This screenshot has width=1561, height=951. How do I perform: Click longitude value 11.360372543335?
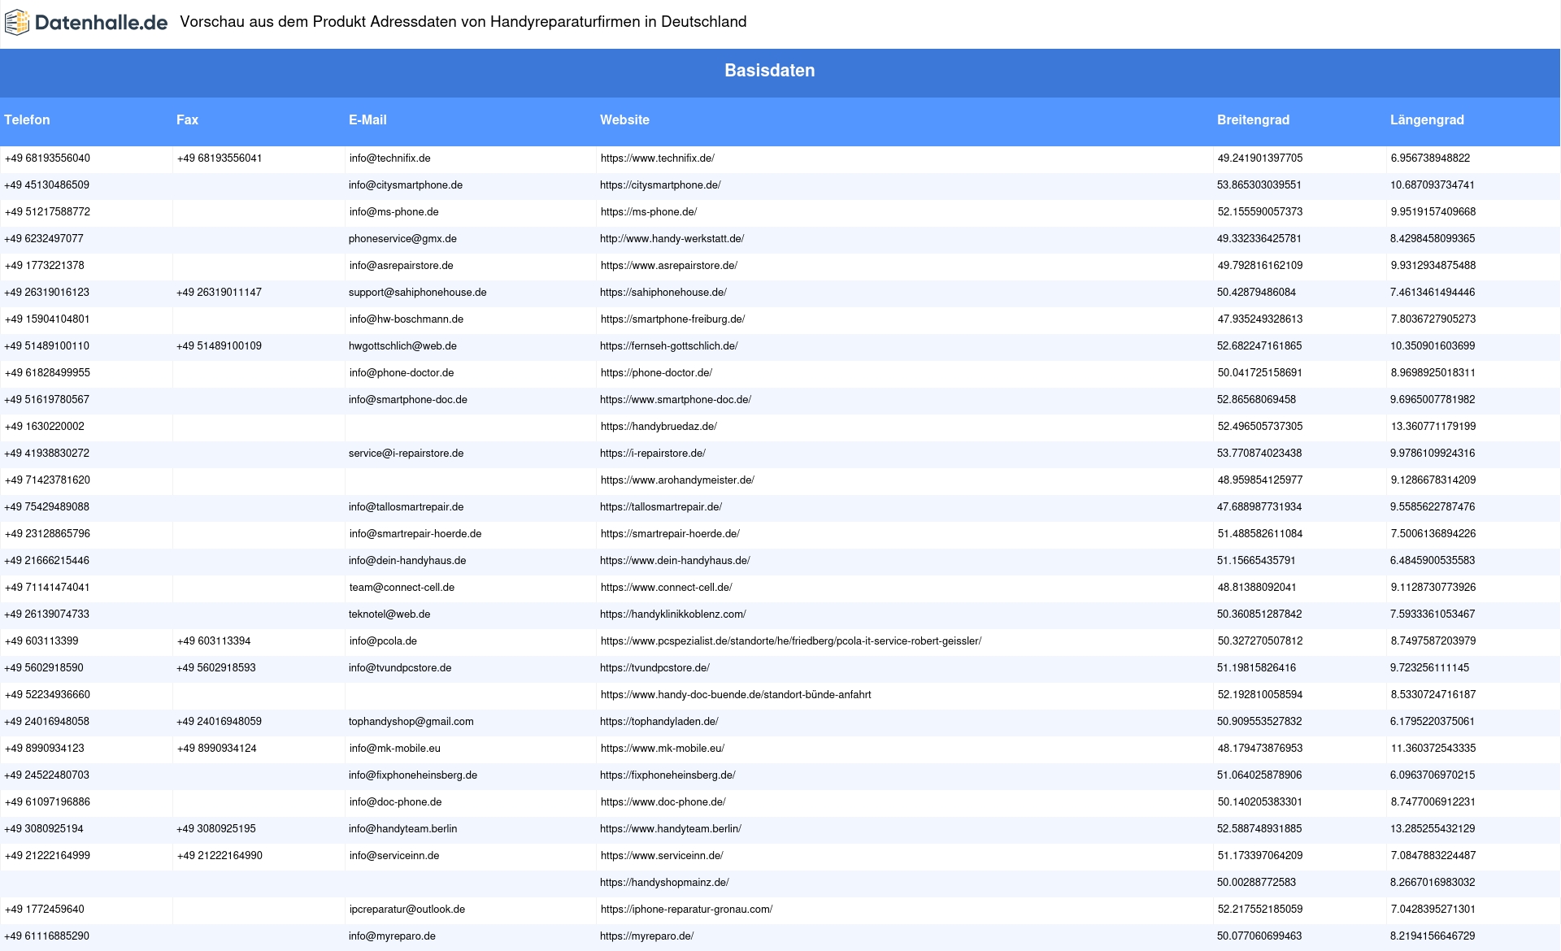[1433, 749]
